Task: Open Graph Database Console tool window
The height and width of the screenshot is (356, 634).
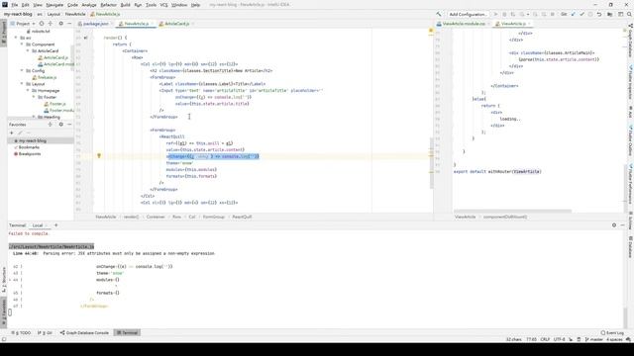Action: [84, 333]
